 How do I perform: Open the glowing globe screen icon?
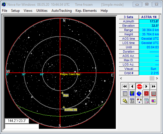(154, 101)
